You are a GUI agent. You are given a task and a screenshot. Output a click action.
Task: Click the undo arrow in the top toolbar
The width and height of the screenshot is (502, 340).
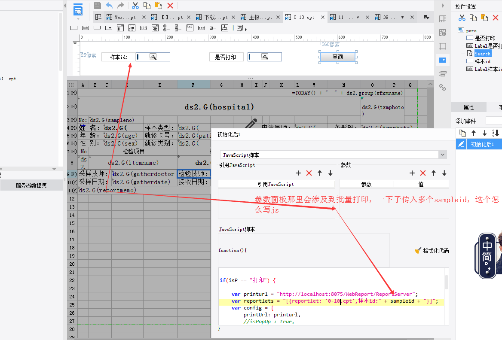109,6
